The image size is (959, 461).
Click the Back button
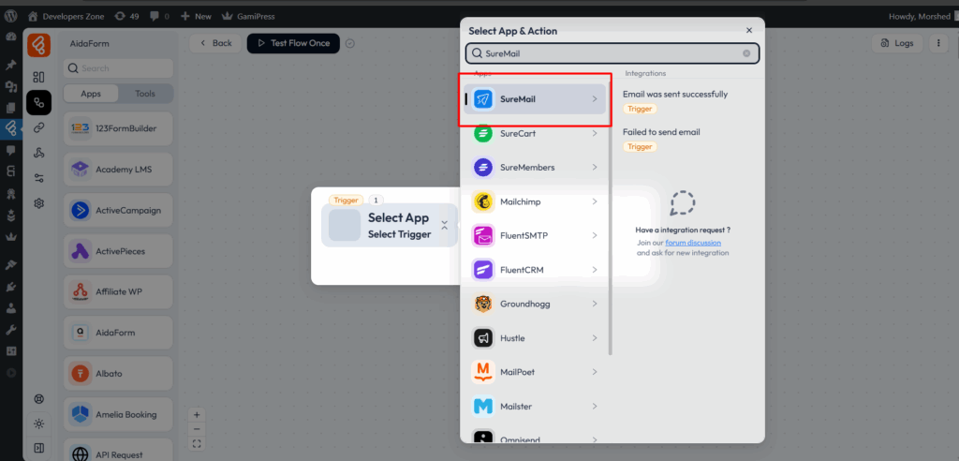tap(214, 43)
